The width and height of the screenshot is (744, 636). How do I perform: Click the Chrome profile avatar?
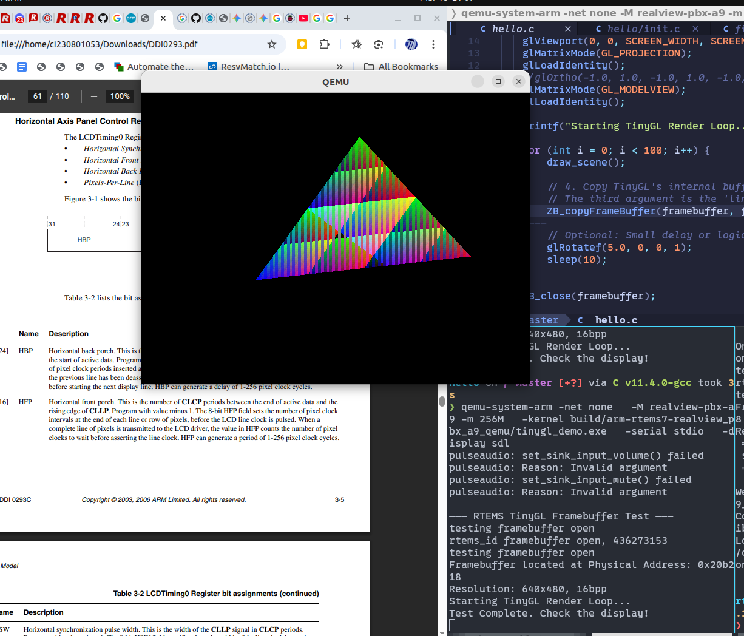click(x=411, y=44)
